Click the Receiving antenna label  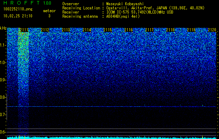(x=80, y=16)
